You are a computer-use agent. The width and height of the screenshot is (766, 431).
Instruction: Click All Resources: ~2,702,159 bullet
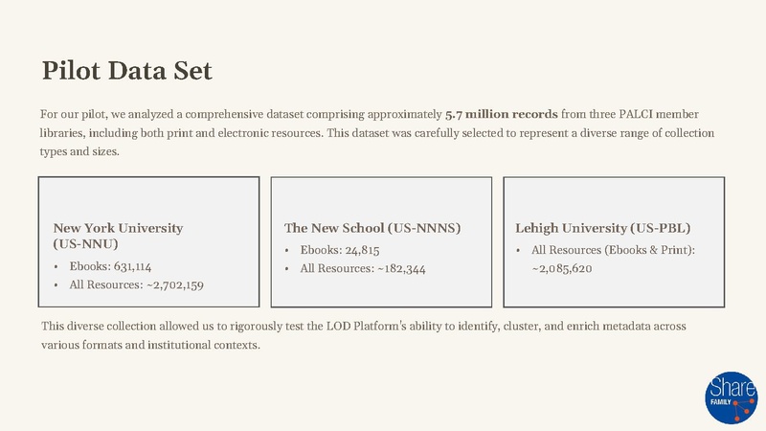(136, 284)
